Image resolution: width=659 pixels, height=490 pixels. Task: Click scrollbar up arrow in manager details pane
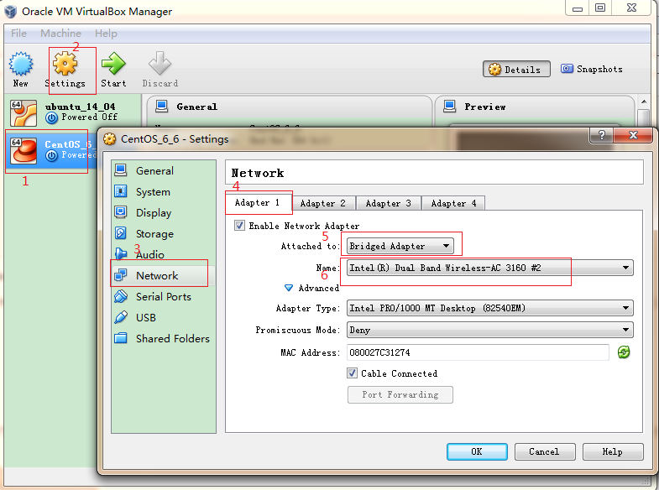click(x=644, y=102)
